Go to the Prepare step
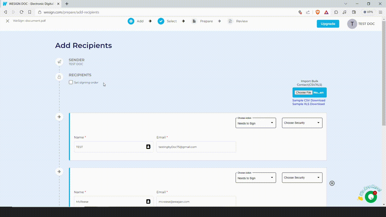The height and width of the screenshot is (217, 386). pos(206,21)
